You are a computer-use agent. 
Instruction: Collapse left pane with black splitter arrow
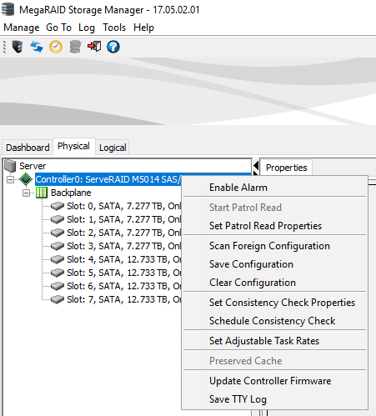click(256, 166)
